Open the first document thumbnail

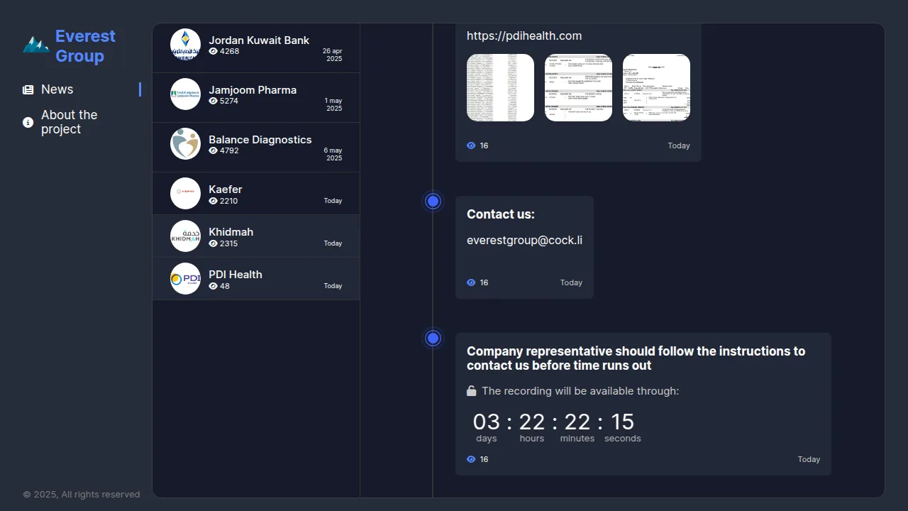point(500,87)
